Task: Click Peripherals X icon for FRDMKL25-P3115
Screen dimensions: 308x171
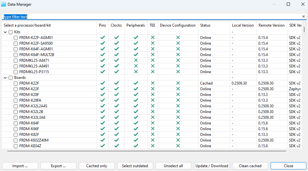Action: coord(136,72)
